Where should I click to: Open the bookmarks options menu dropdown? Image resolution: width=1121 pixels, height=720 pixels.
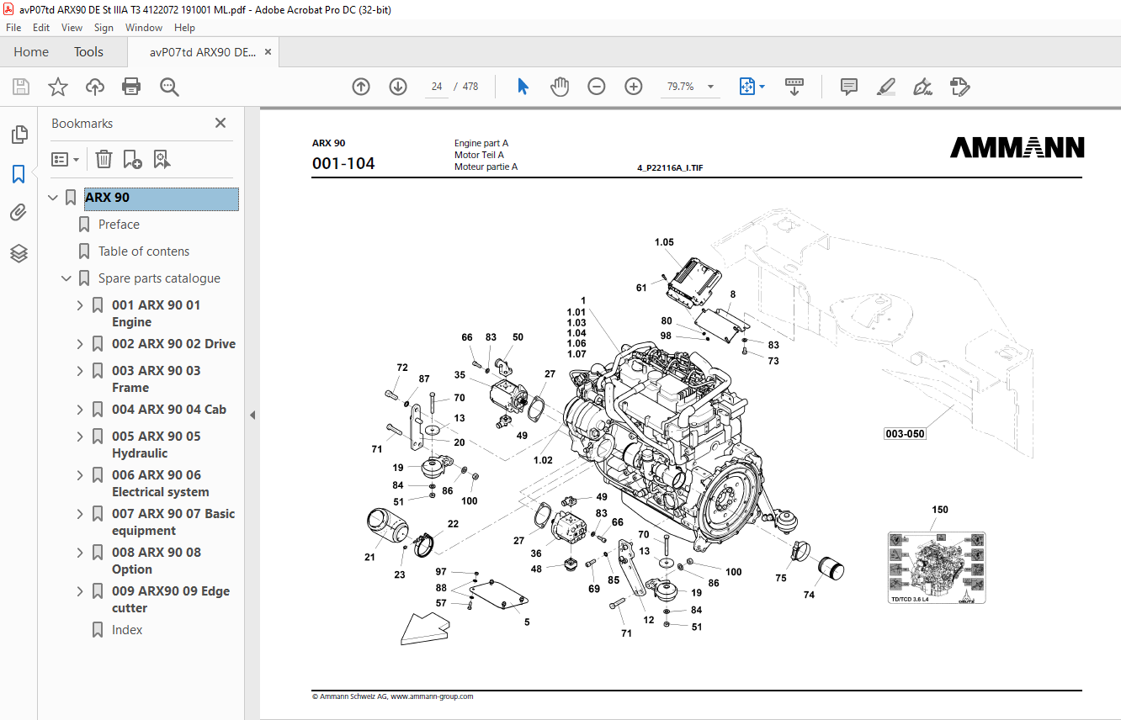pyautogui.click(x=66, y=159)
